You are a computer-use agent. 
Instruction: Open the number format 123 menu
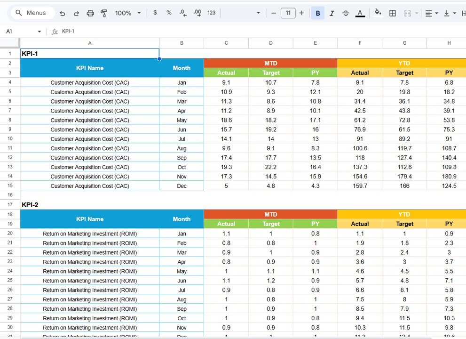pyautogui.click(x=211, y=13)
